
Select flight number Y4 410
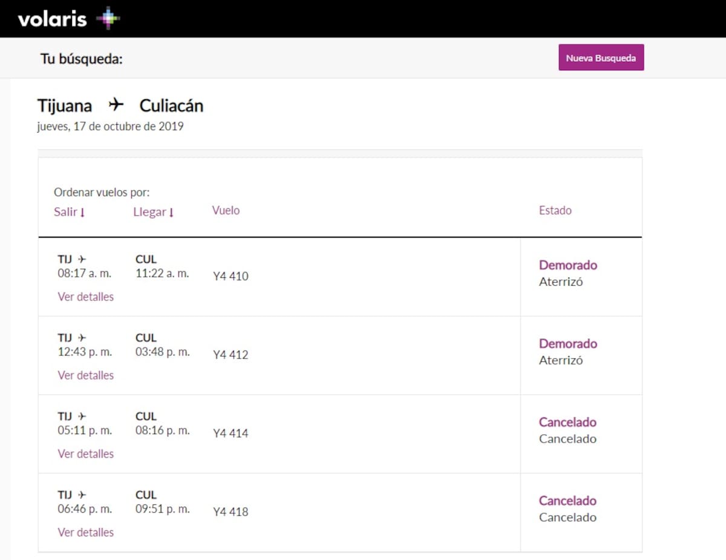(231, 277)
